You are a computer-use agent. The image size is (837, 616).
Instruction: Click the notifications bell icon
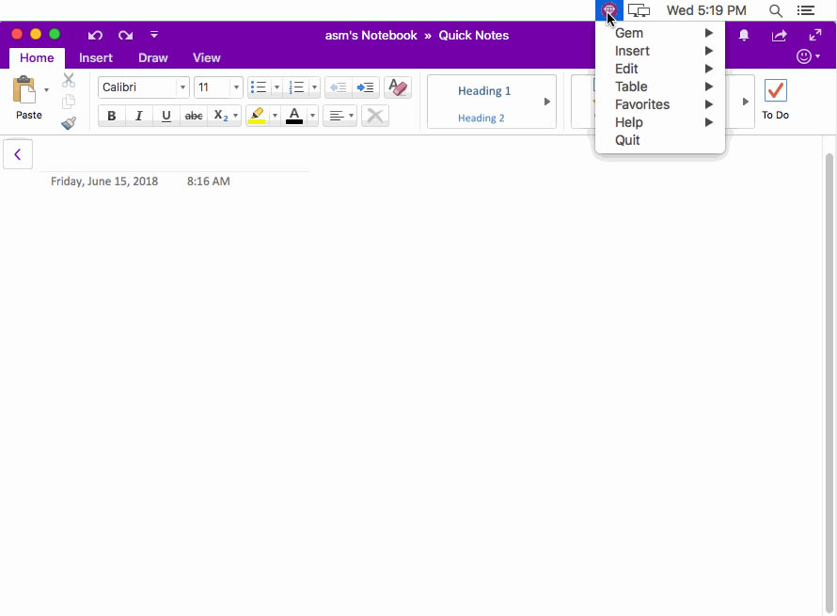(742, 34)
